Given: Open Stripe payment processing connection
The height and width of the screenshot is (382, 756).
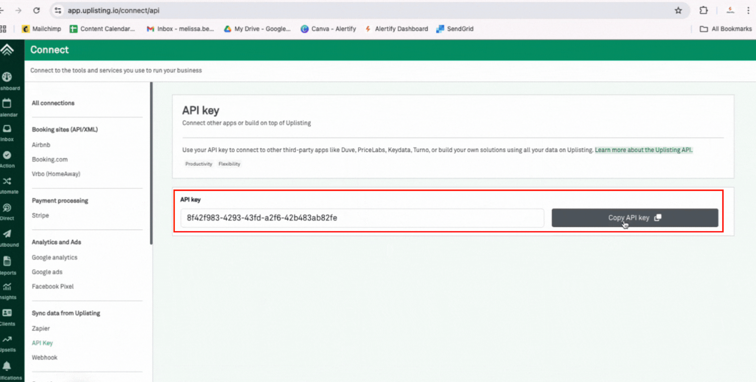Looking at the screenshot, I should [40, 215].
